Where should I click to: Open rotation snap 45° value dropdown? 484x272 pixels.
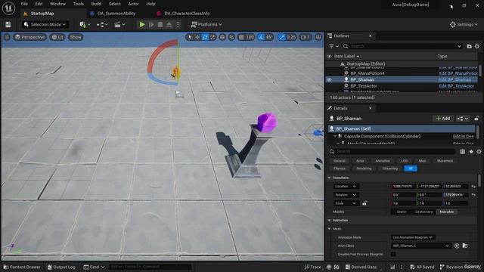269,37
